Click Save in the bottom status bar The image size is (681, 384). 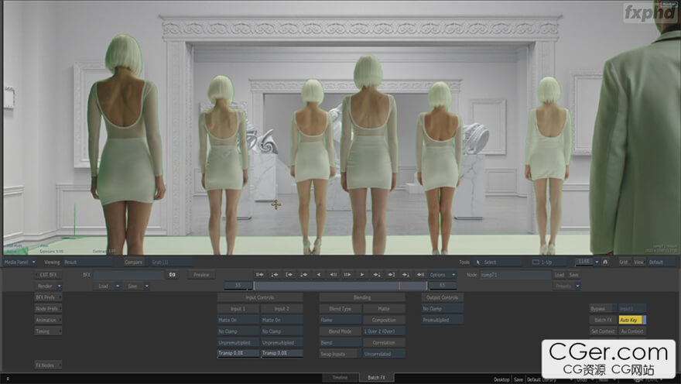coord(518,379)
